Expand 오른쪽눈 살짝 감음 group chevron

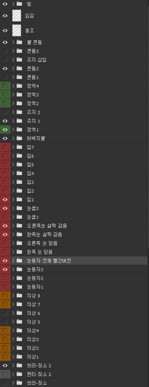click(13, 226)
